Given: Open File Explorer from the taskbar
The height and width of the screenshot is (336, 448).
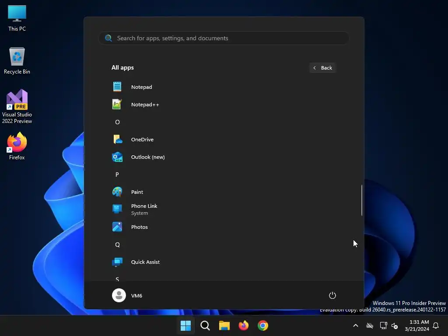Looking at the screenshot, I should [224, 325].
